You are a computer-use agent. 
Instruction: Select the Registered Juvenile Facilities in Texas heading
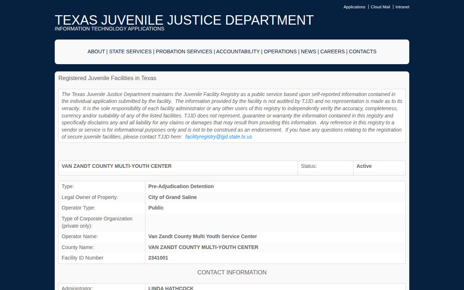(107, 78)
